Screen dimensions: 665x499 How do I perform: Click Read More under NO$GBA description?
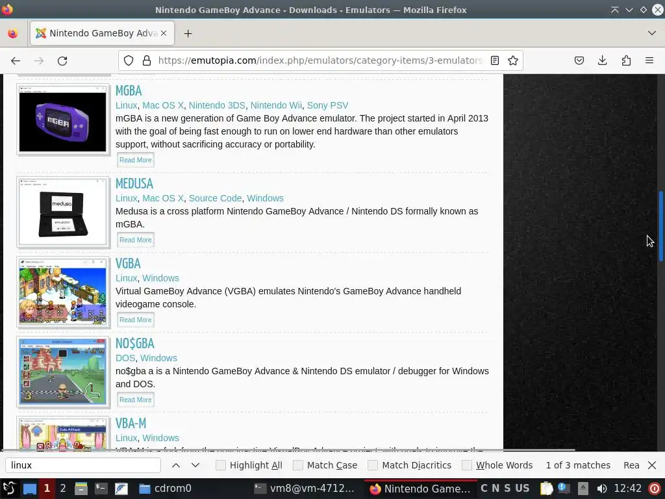(135, 400)
